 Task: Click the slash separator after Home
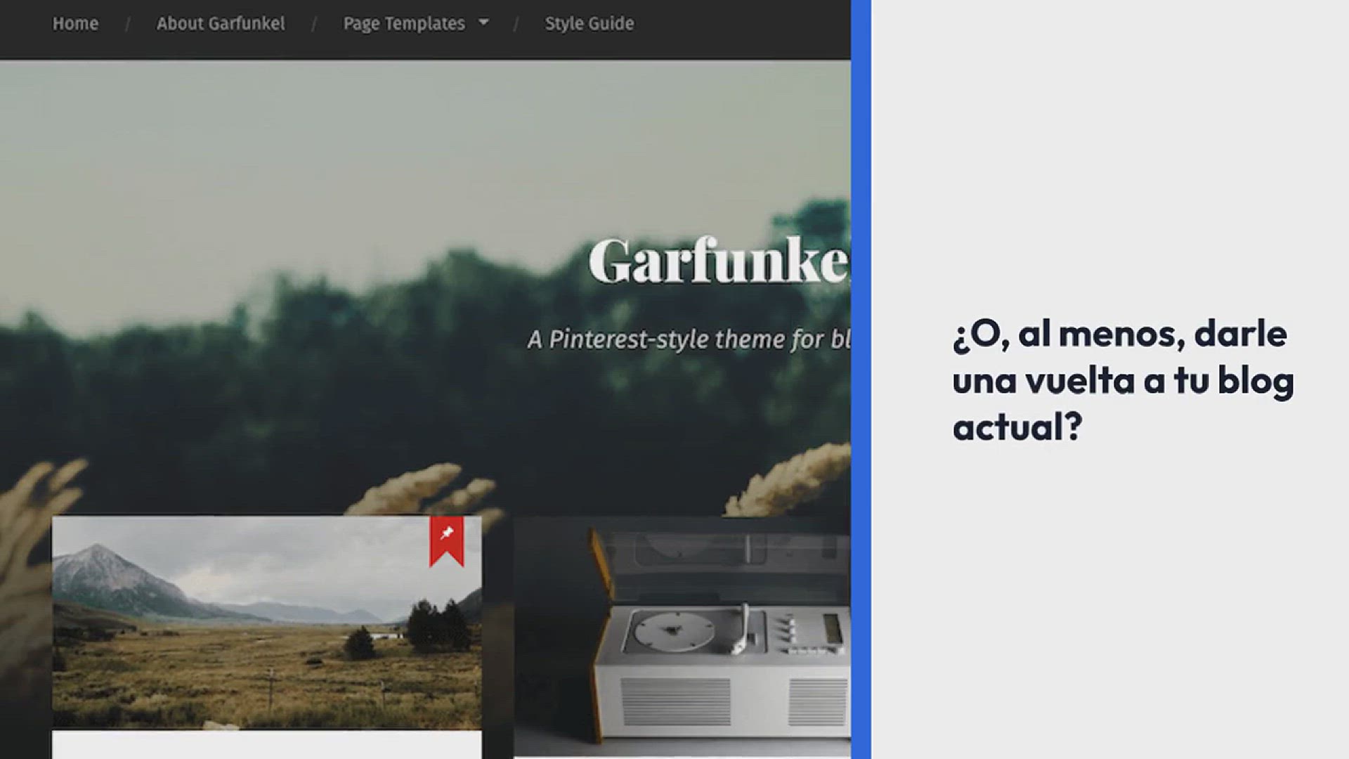point(127,25)
